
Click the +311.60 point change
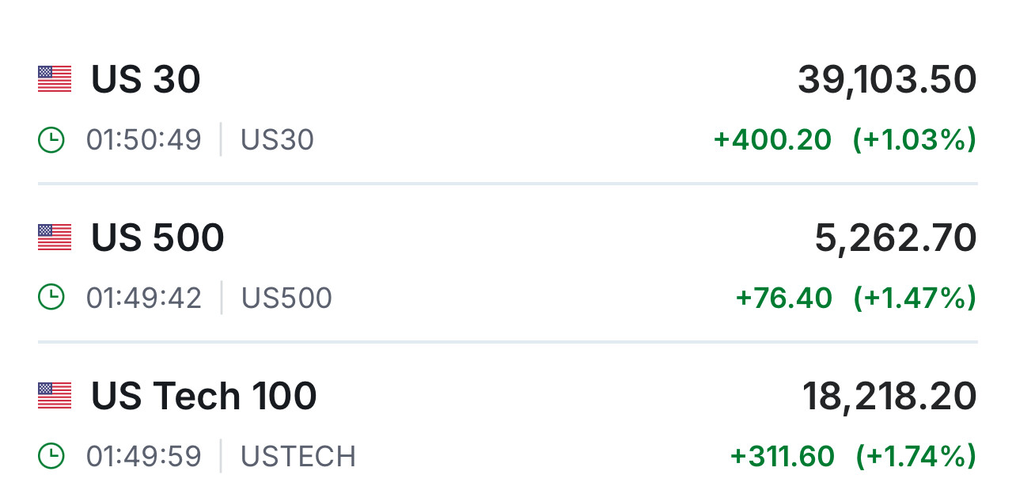782,457
